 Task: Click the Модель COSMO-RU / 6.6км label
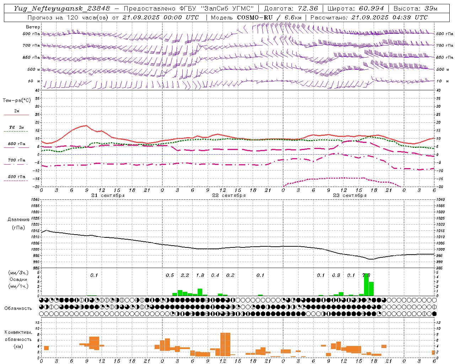click(256, 17)
